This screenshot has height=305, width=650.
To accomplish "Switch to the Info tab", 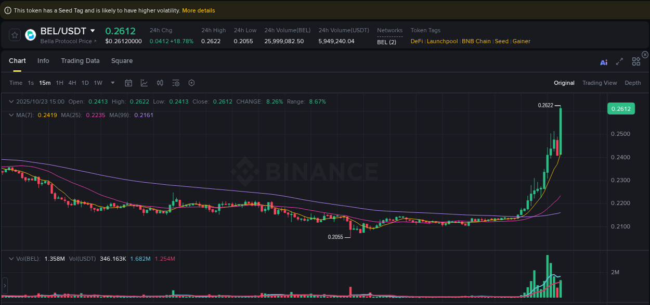I will 43,61.
